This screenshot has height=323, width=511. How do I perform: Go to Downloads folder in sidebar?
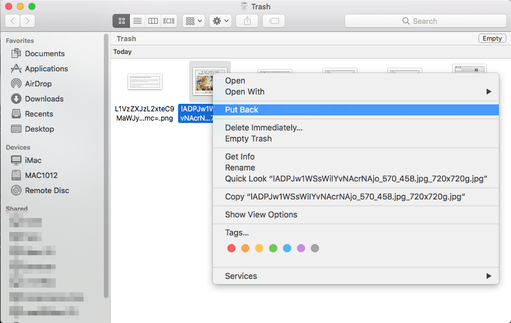pos(44,99)
